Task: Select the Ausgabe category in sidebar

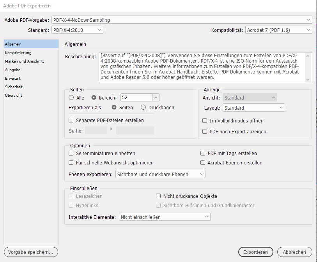Action: pos(12,70)
